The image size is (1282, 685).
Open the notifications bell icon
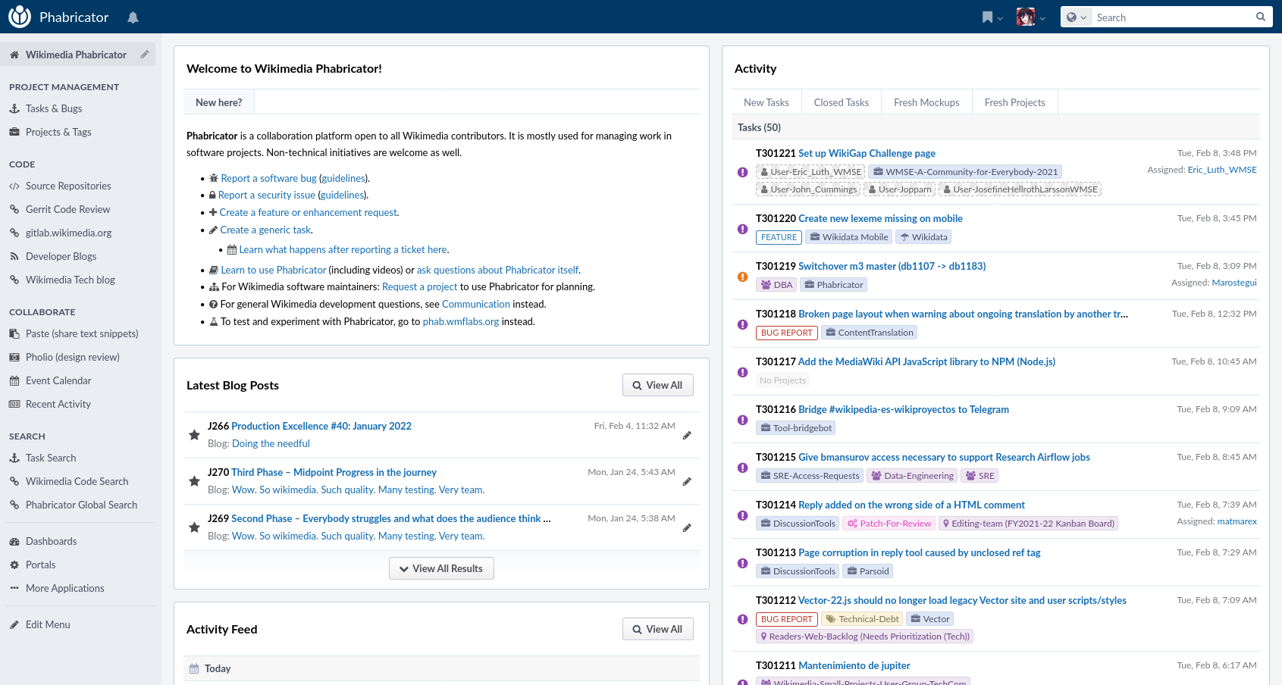[133, 17]
